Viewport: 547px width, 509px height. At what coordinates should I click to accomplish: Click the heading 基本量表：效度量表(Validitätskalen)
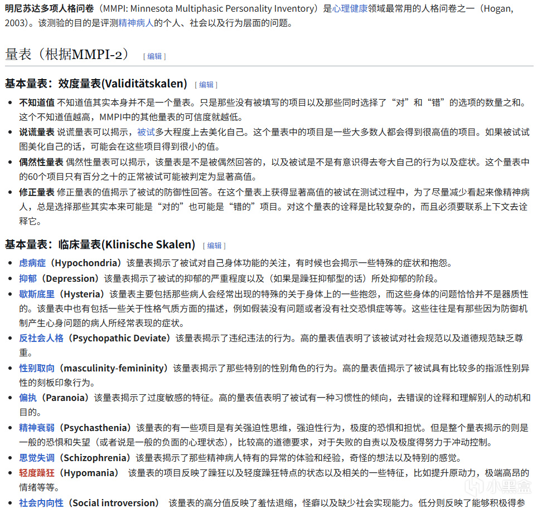coord(96,84)
